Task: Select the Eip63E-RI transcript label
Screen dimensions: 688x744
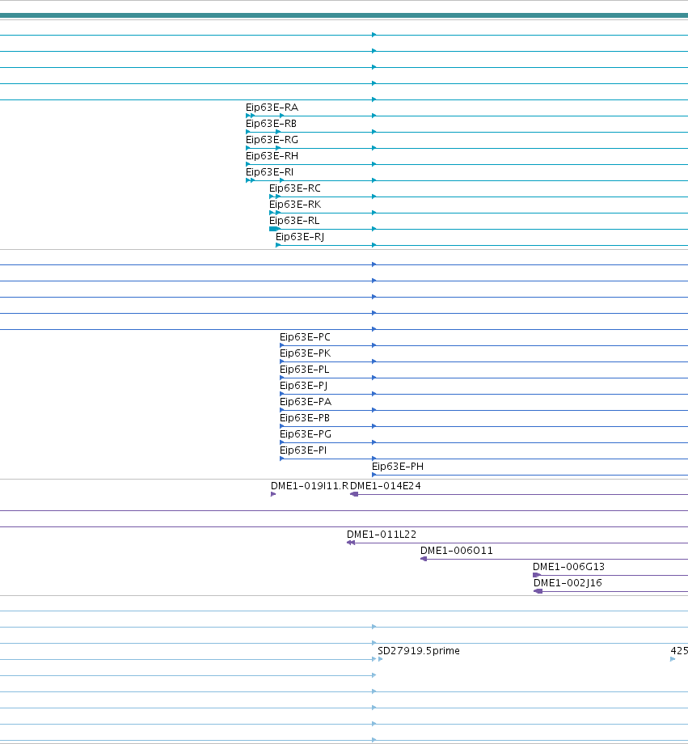Action: coord(269,172)
